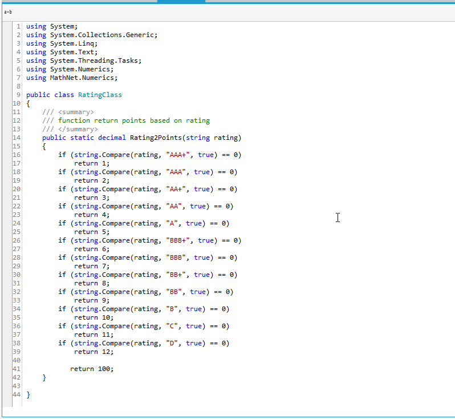Click the 'return 100;' fallback statement
455x419 pixels.
(x=92, y=369)
